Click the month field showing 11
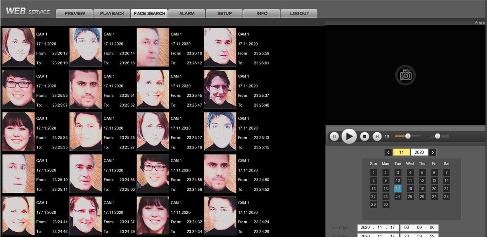This screenshot has height=237, width=487. coord(401,152)
